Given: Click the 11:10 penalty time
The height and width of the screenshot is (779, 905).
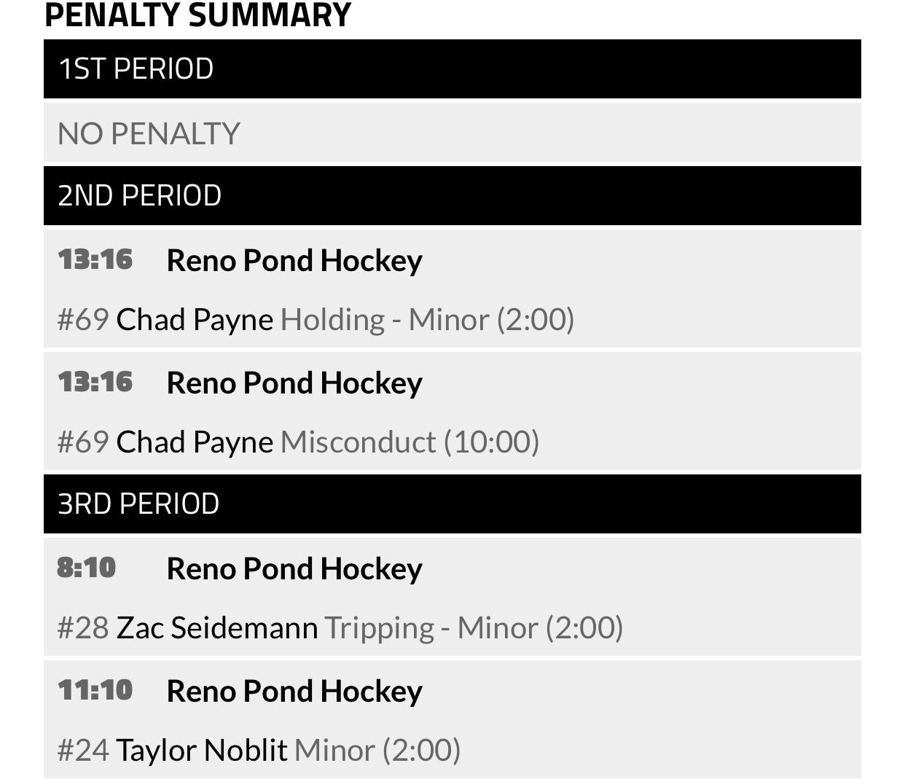Looking at the screenshot, I should (95, 690).
